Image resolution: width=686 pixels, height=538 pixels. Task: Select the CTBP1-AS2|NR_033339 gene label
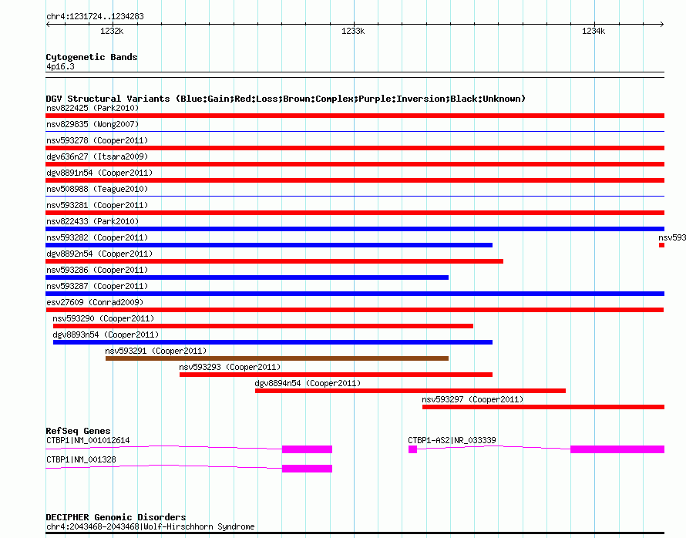point(452,440)
